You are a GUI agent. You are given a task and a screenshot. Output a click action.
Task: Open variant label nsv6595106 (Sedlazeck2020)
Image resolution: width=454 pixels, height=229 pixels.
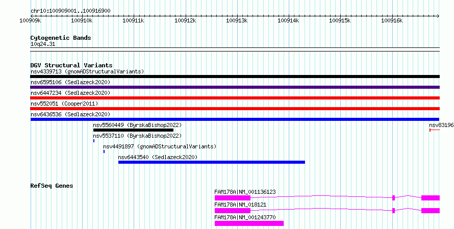pos(70,82)
